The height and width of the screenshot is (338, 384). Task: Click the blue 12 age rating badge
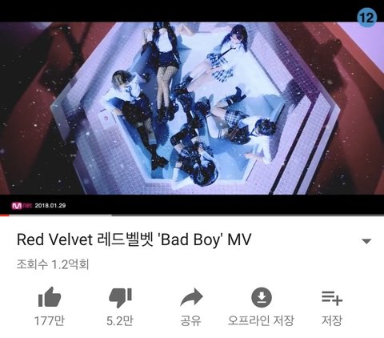(367, 18)
